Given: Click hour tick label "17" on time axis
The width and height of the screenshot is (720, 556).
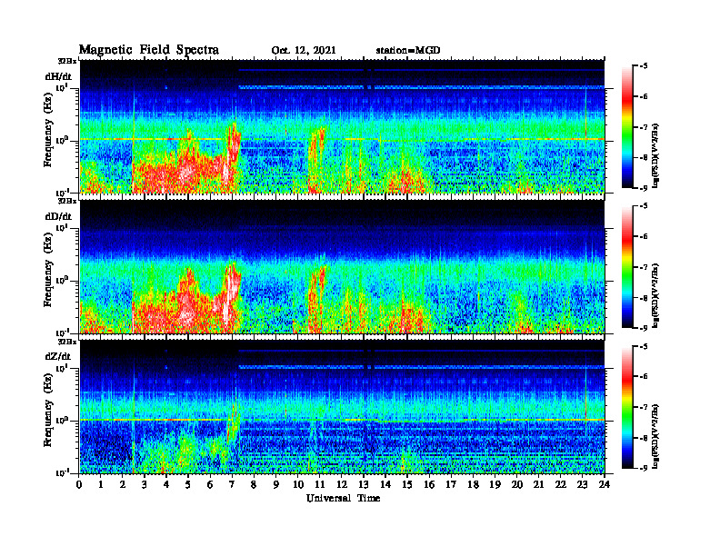Looking at the screenshot, I should point(451,485).
